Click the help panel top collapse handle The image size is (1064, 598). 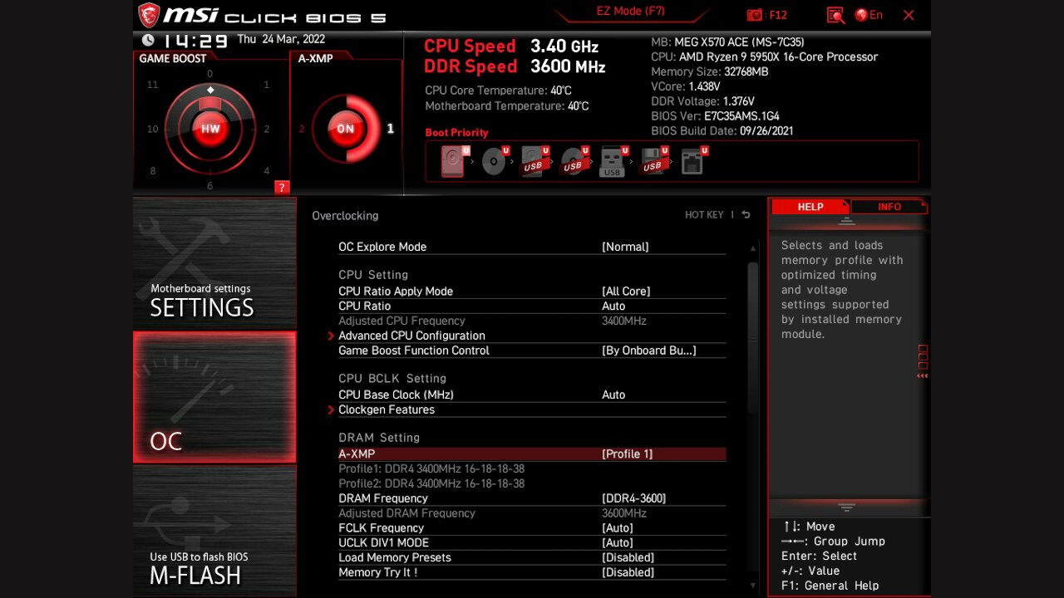pyautogui.click(x=847, y=221)
